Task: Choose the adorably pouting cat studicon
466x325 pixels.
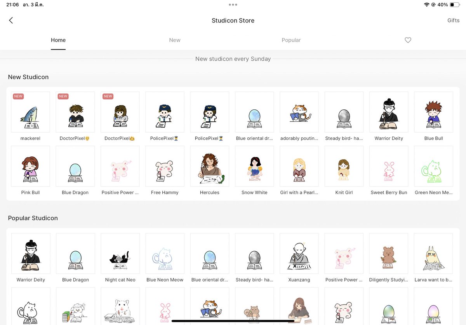Action: click(299, 112)
